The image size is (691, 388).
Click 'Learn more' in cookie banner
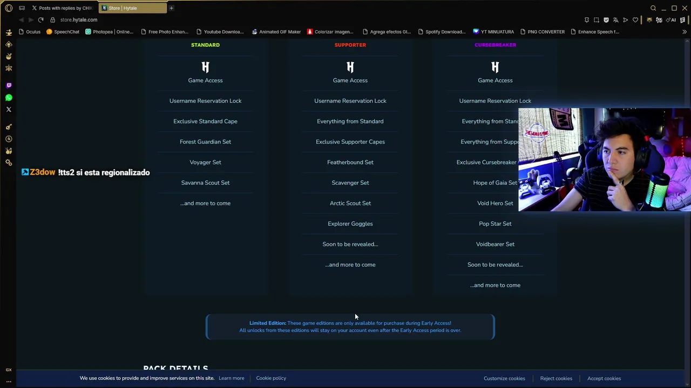coord(231,378)
